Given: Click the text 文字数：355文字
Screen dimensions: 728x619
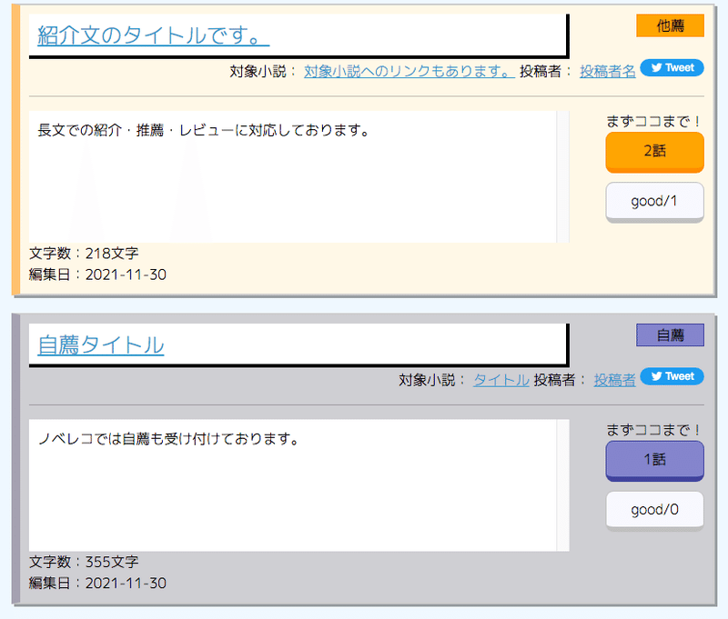Looking at the screenshot, I should click(84, 562).
